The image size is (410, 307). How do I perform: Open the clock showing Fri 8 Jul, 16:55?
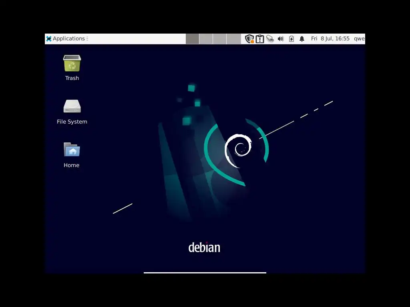click(x=330, y=39)
